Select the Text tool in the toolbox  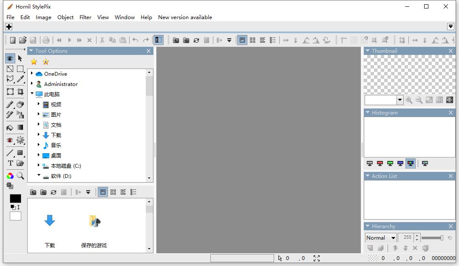10,163
